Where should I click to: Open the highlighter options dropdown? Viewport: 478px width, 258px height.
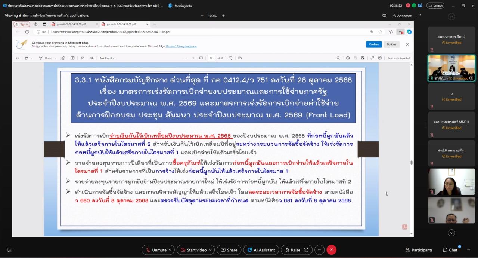coord(32,58)
